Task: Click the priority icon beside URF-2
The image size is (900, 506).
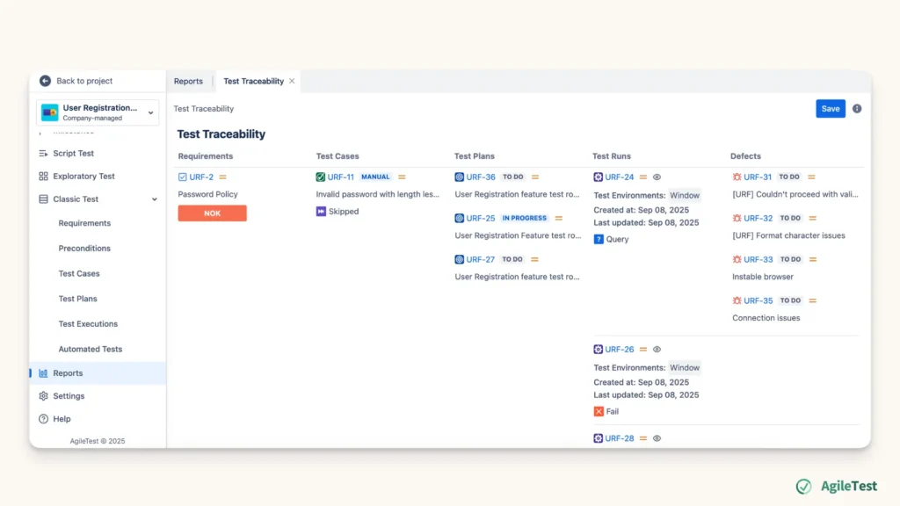Action: (222, 177)
